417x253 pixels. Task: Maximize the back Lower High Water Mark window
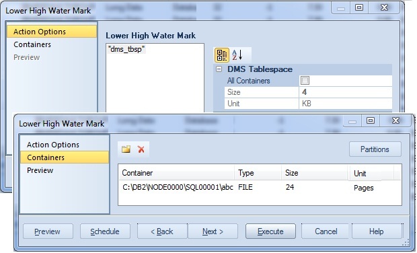click(x=359, y=7)
